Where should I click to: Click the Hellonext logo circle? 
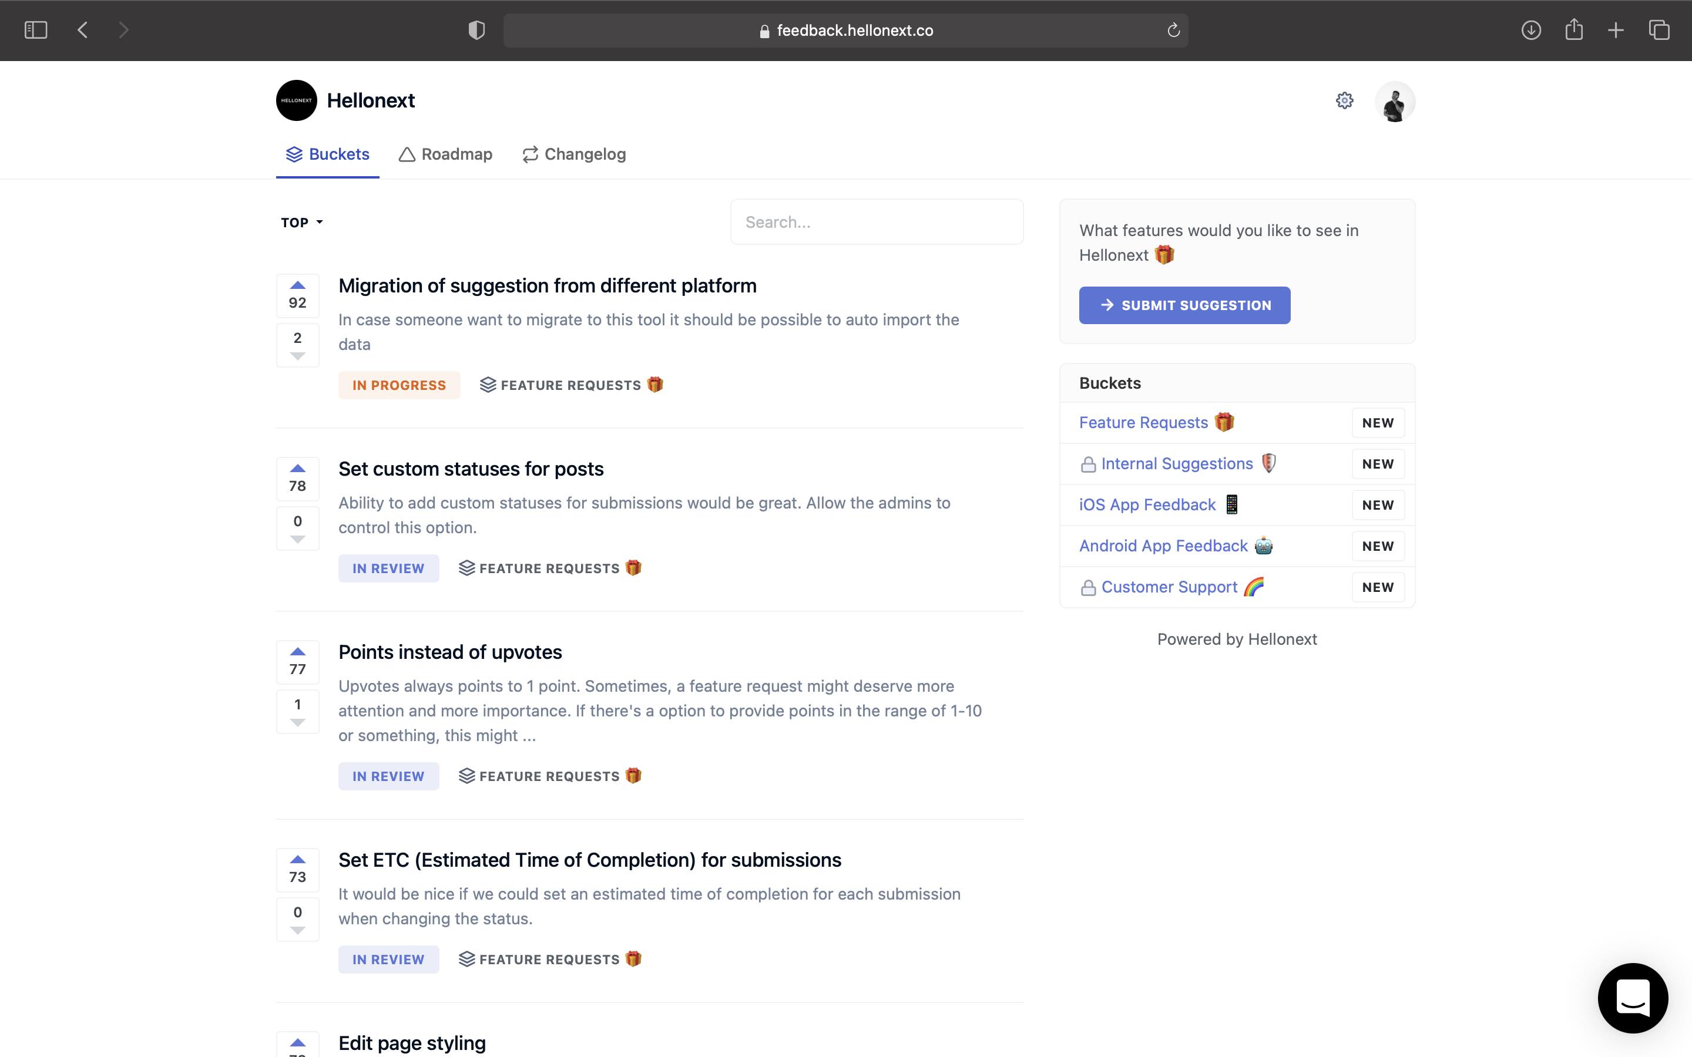(x=297, y=100)
